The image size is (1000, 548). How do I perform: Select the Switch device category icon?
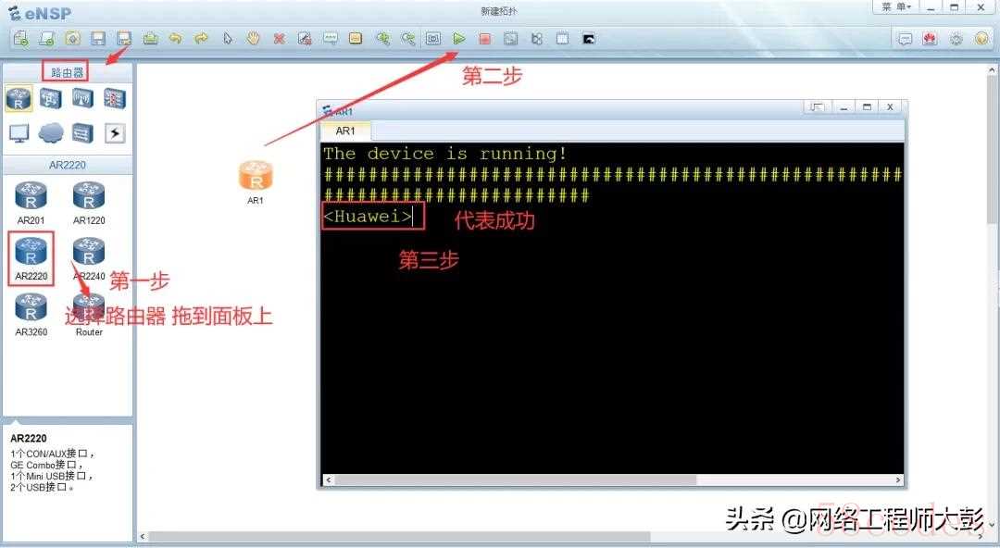tap(50, 99)
